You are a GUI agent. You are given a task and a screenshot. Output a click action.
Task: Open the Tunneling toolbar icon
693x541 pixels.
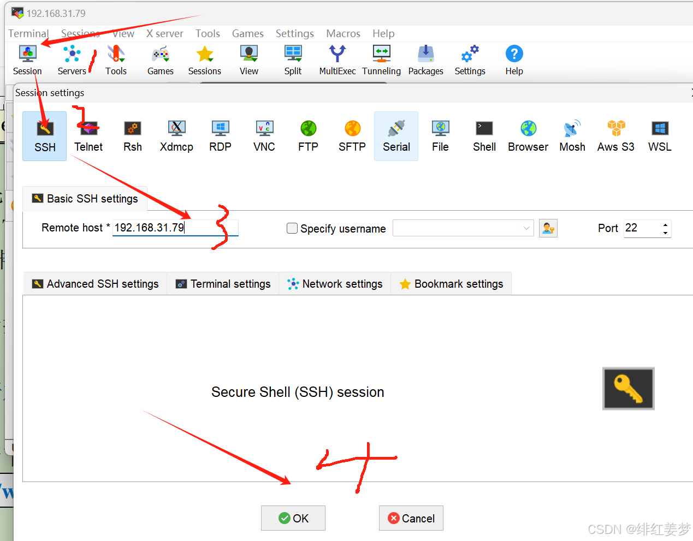coord(382,60)
